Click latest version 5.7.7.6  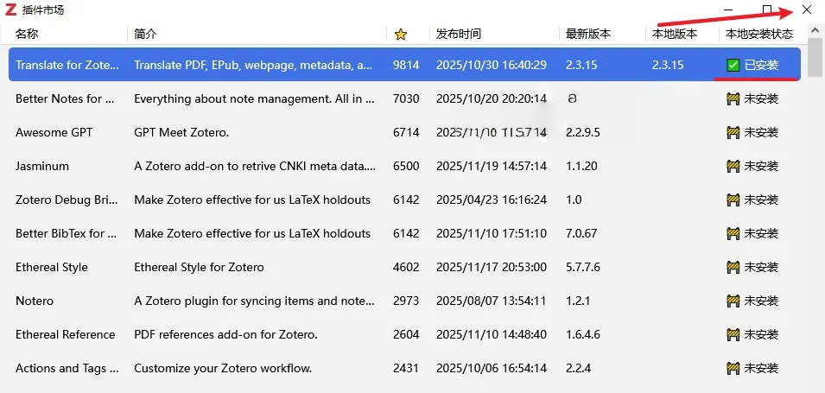583,267
